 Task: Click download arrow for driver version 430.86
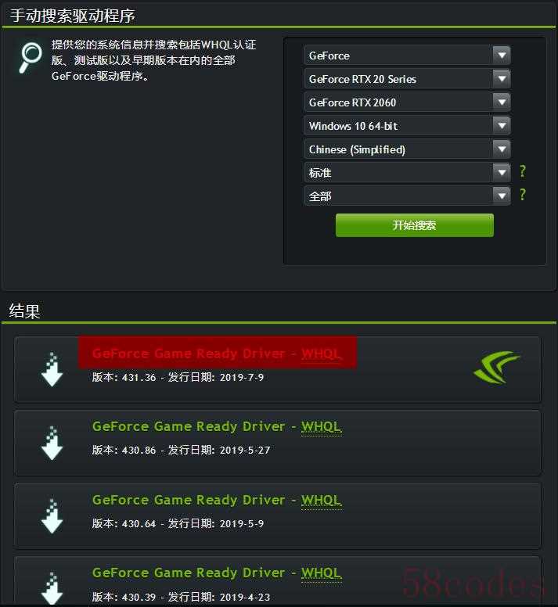point(52,443)
